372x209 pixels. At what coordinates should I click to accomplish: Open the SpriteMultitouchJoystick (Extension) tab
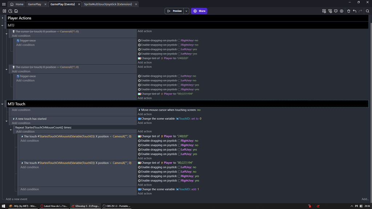point(108,4)
